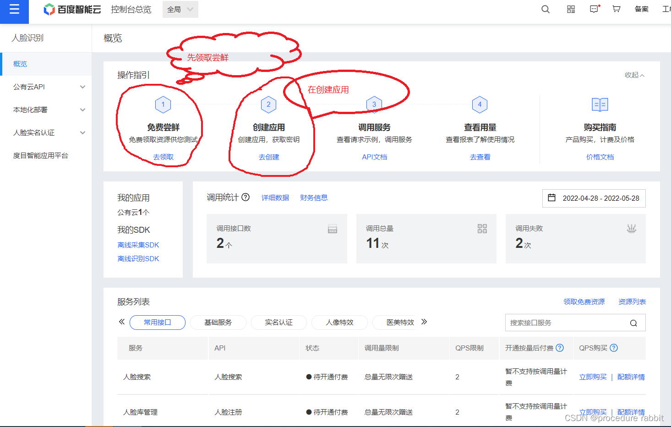Click help icon next to 开通按量后付费
This screenshot has height=427, width=671.
click(560, 348)
